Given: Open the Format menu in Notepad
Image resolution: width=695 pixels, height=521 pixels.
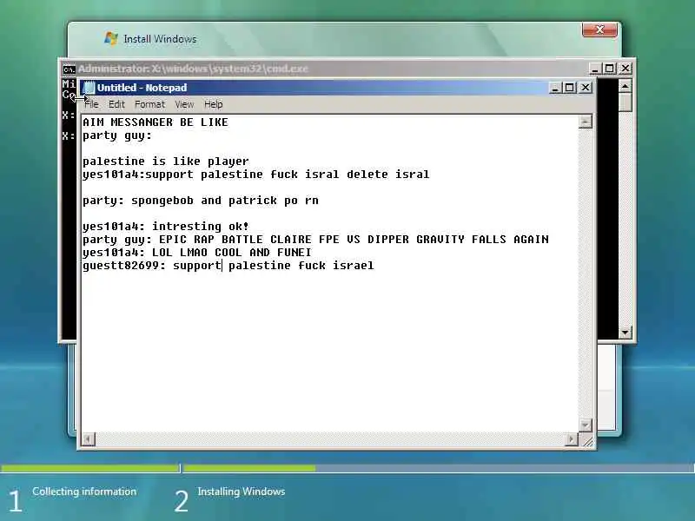Looking at the screenshot, I should pyautogui.click(x=149, y=104).
